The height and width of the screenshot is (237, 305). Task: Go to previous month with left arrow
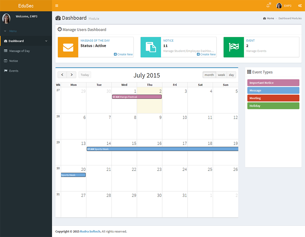click(x=62, y=75)
